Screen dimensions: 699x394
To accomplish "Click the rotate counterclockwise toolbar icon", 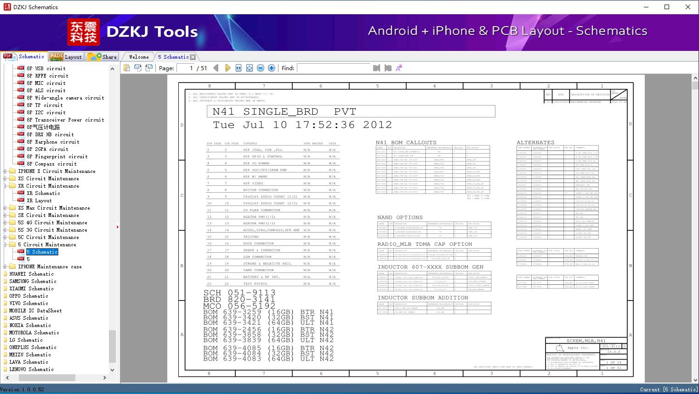I will [138, 68].
